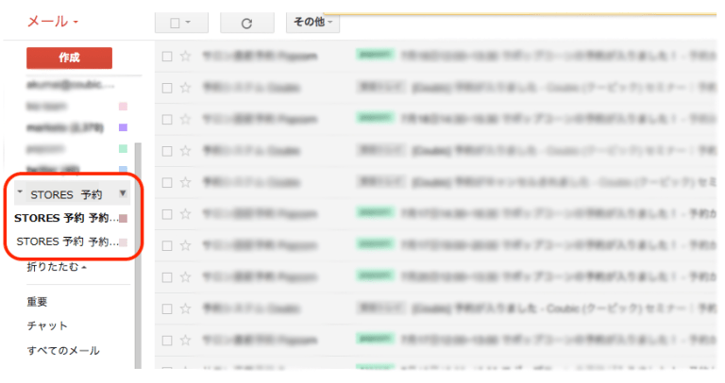Viewport: 725px width, 383px height.
Task: Tick the checkbox of the ninth email
Action: tap(167, 308)
